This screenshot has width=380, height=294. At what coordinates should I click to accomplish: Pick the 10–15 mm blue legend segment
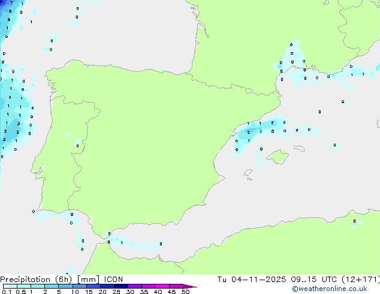79,286
